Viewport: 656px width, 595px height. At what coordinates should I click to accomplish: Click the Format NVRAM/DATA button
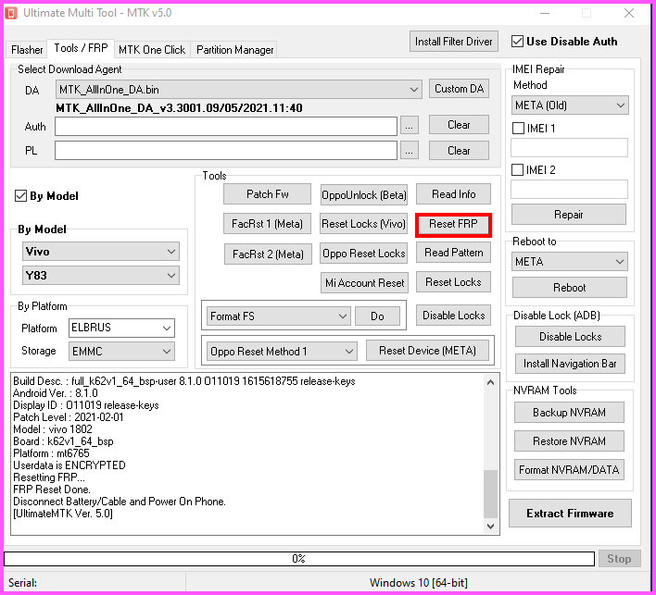(569, 470)
